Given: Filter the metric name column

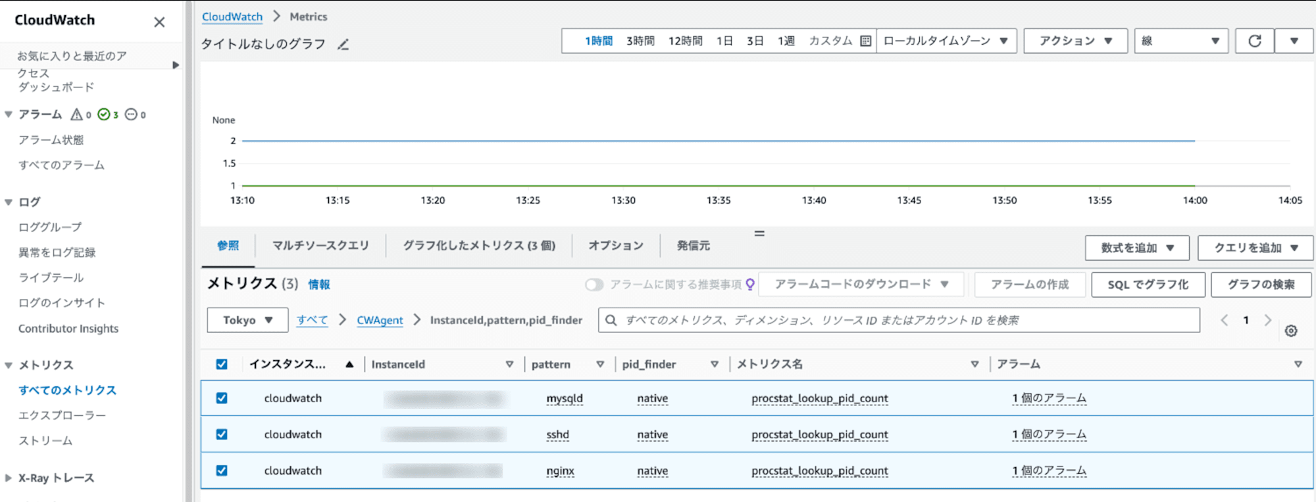Looking at the screenshot, I should (x=974, y=364).
